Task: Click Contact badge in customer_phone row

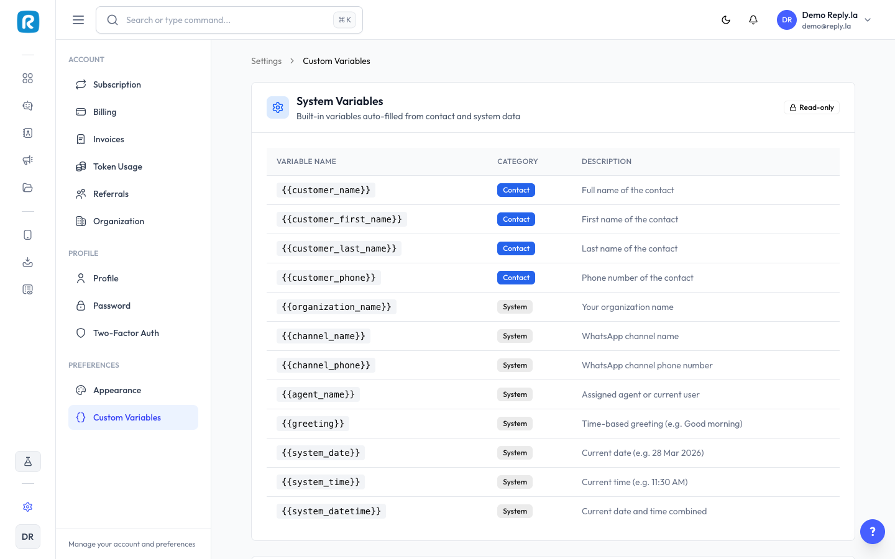Action: [516, 278]
